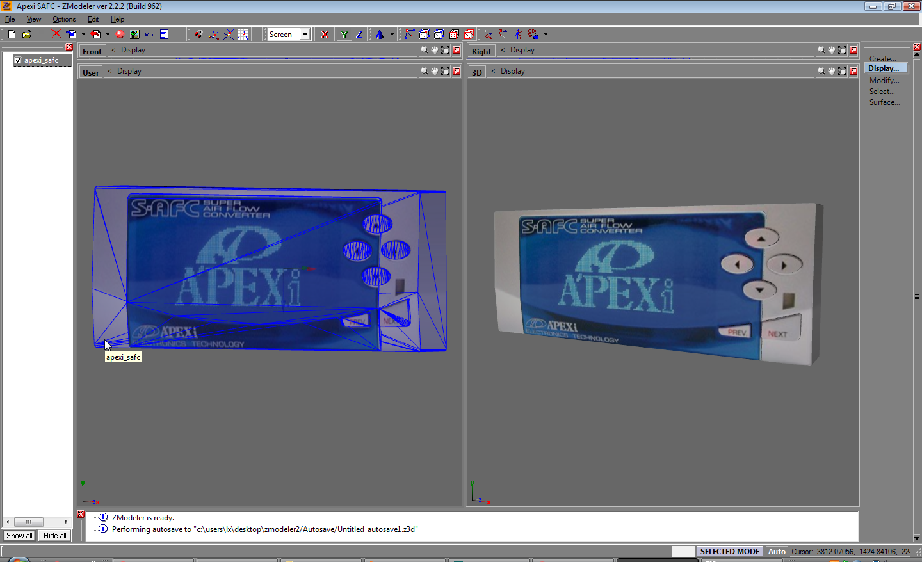The height and width of the screenshot is (562, 922).
Task: Maximize 3D viewport with red arrow icon
Action: pyautogui.click(x=853, y=71)
